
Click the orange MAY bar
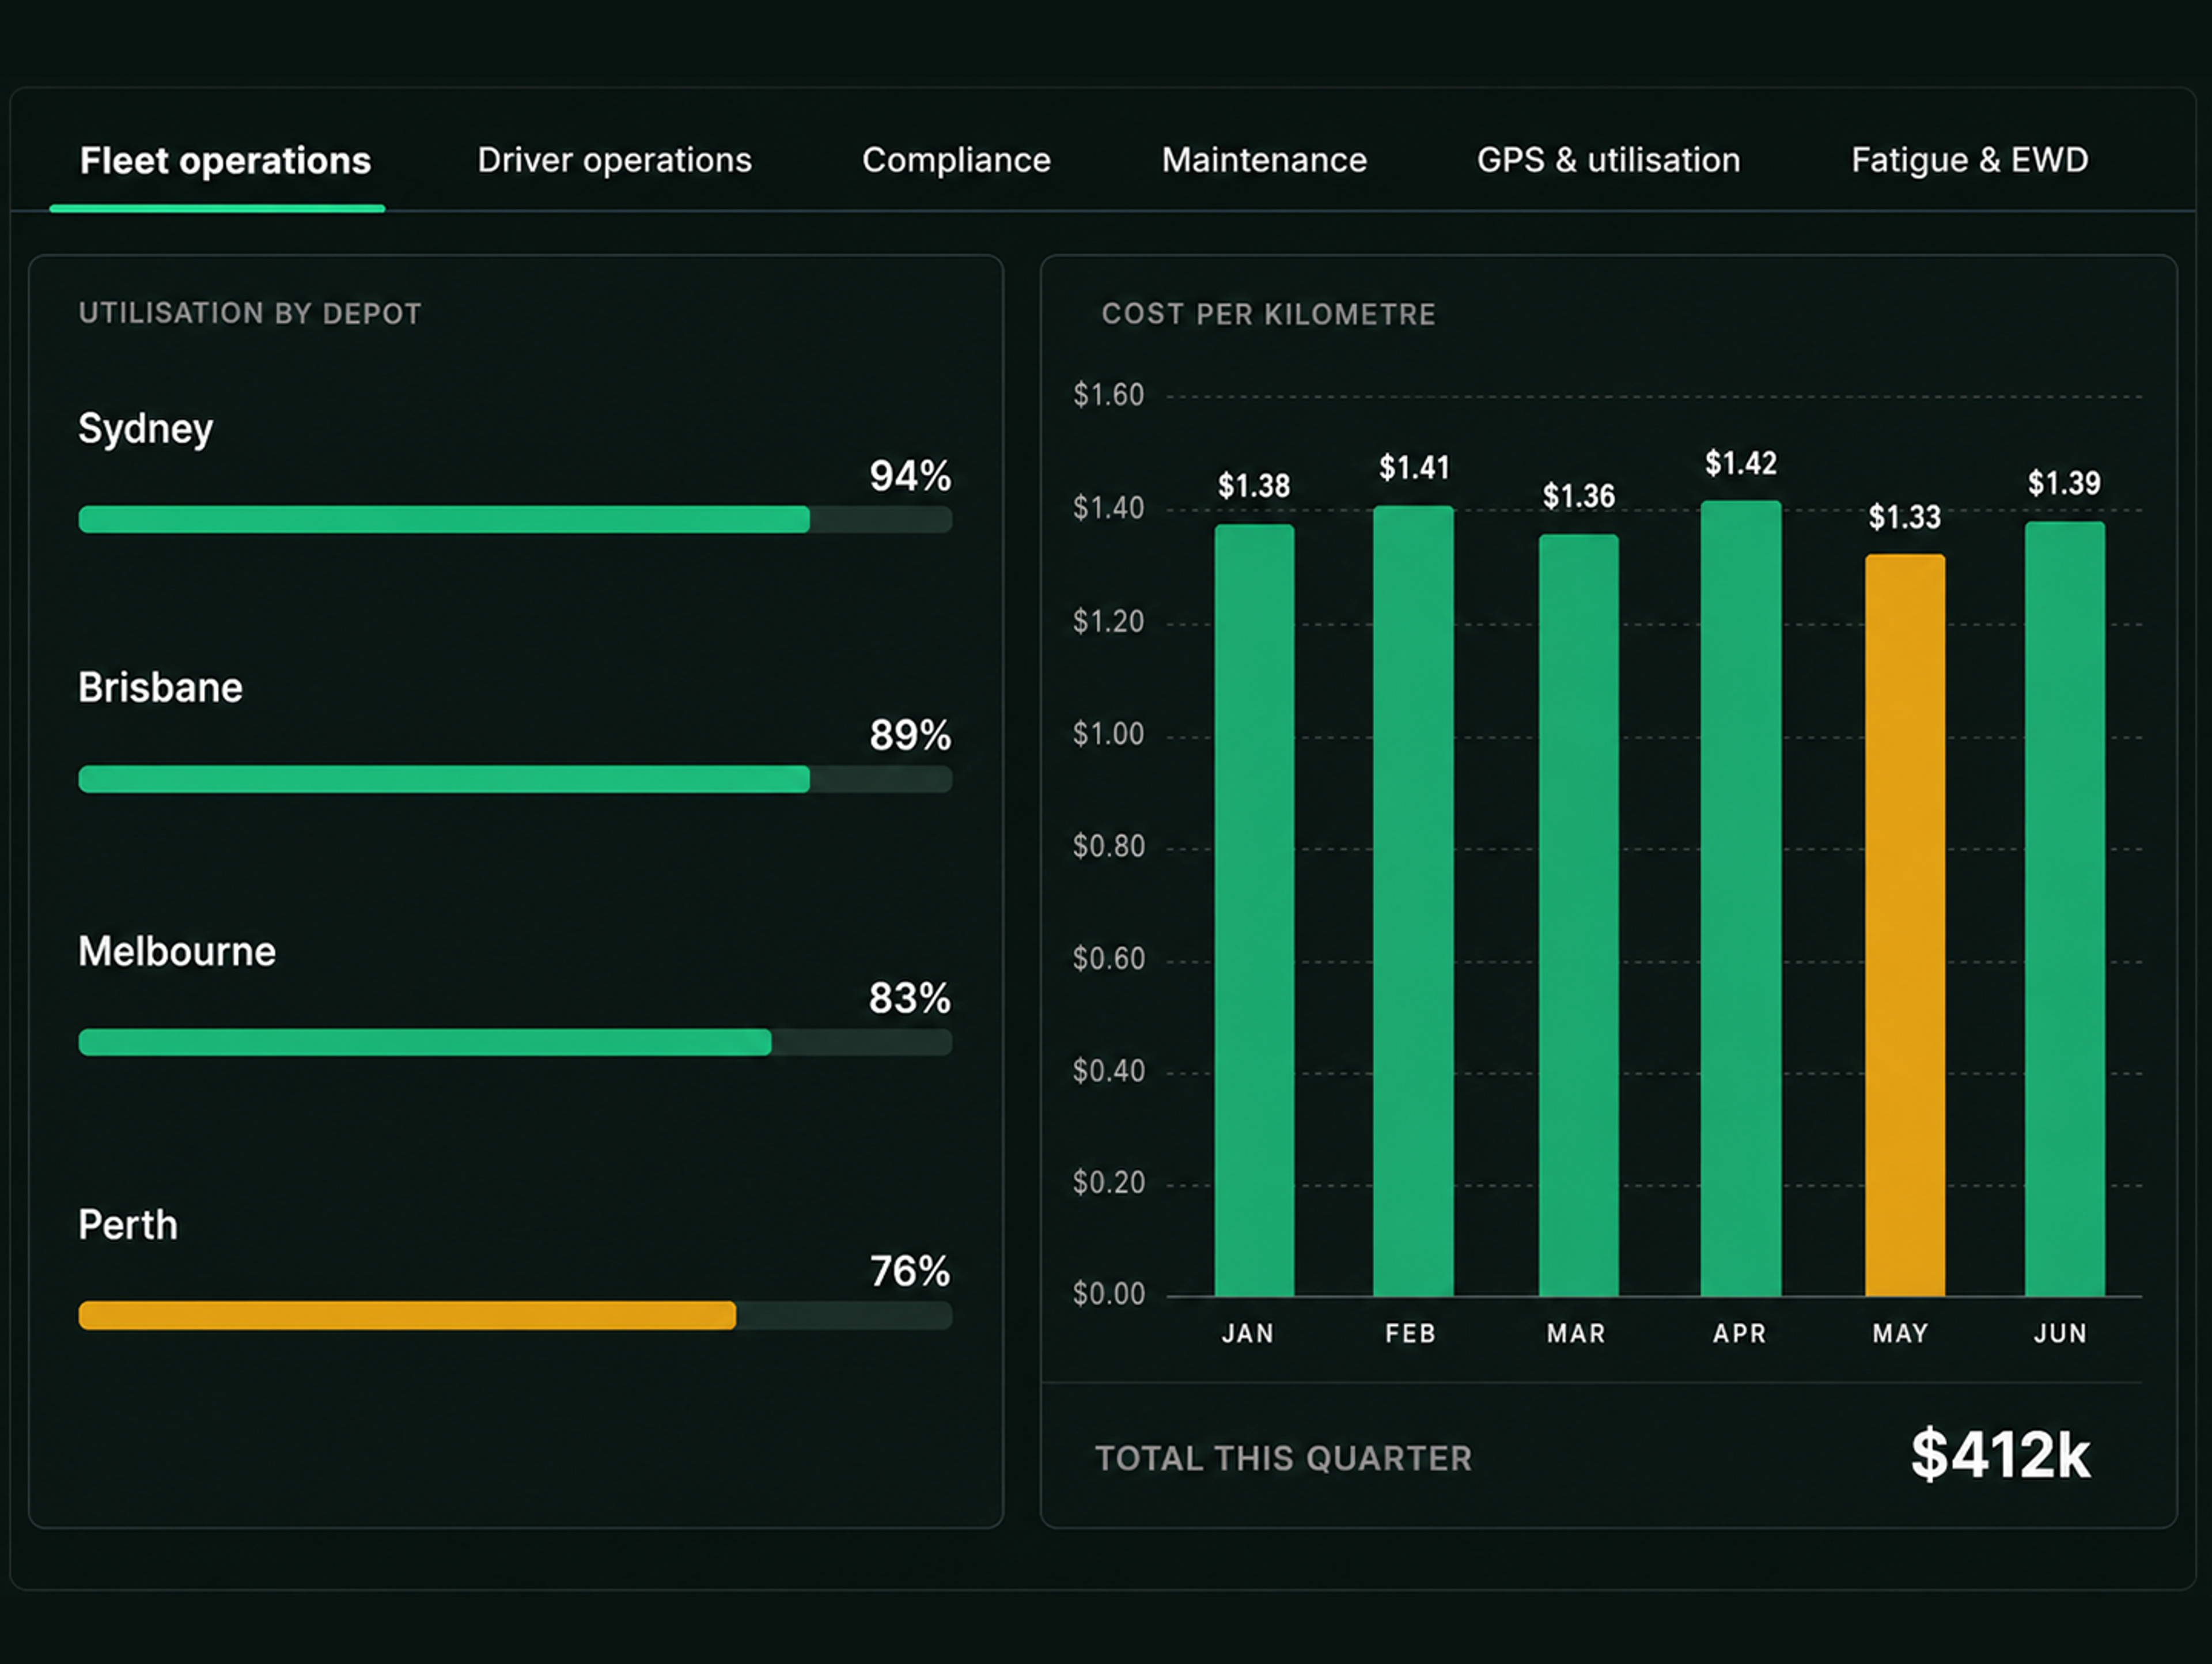click(1905, 925)
